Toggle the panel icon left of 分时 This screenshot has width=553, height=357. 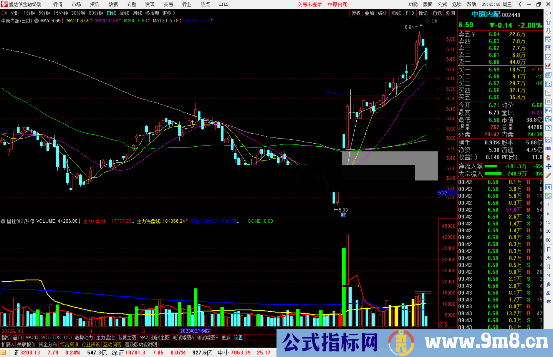tap(4, 13)
